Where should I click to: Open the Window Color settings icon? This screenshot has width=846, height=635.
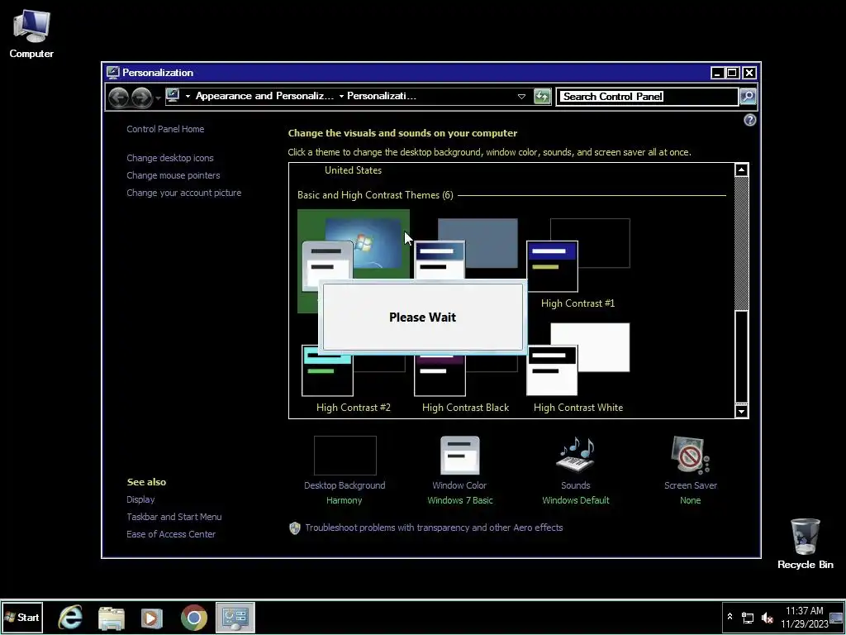click(459, 456)
